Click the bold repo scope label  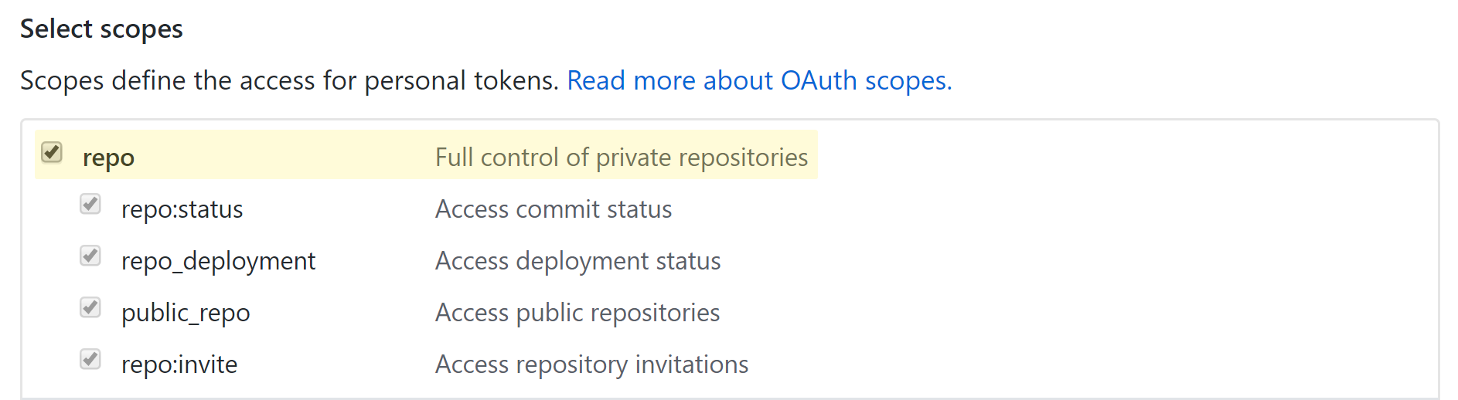point(108,158)
